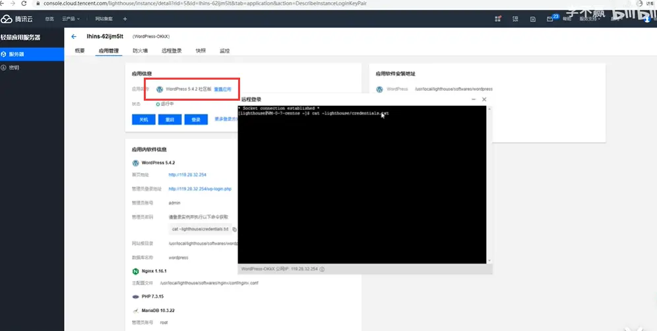This screenshot has height=331, width=657.
Task: Close the 远程登录 terminal dialog
Action: pyautogui.click(x=484, y=99)
